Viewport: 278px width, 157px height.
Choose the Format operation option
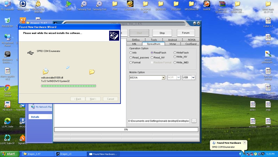click(x=131, y=62)
